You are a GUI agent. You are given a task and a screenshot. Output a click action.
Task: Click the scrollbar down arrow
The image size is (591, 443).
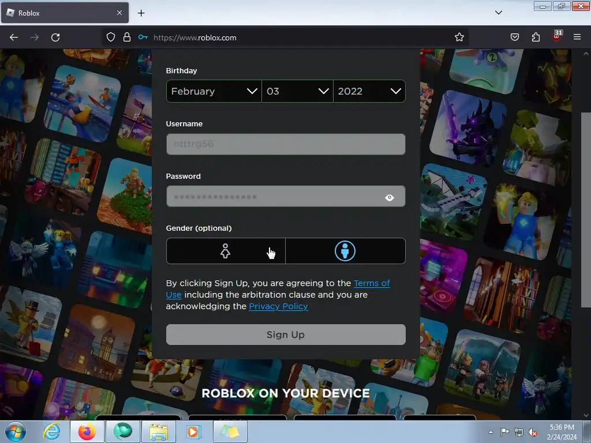point(586,415)
